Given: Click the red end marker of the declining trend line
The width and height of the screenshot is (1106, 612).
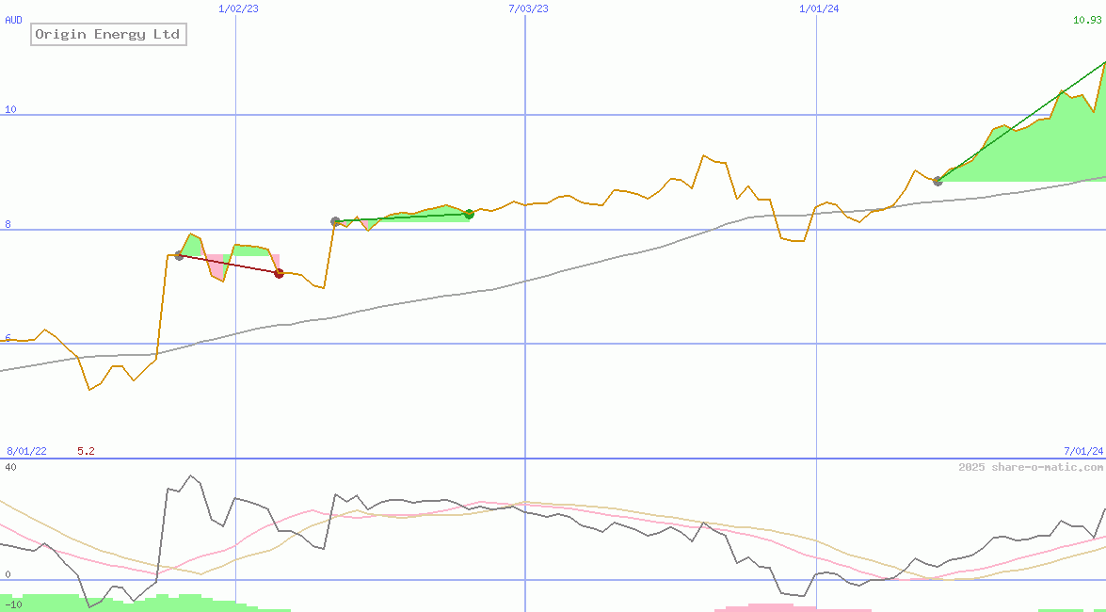Looking at the screenshot, I should pos(279,273).
